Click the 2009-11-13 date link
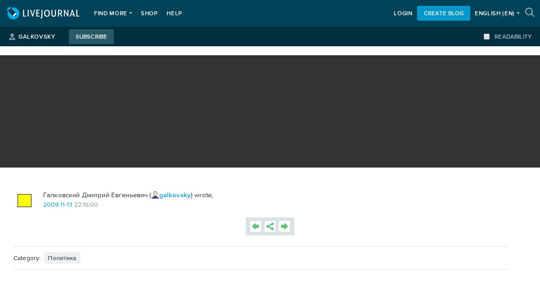The width and height of the screenshot is (540, 283). [58, 205]
